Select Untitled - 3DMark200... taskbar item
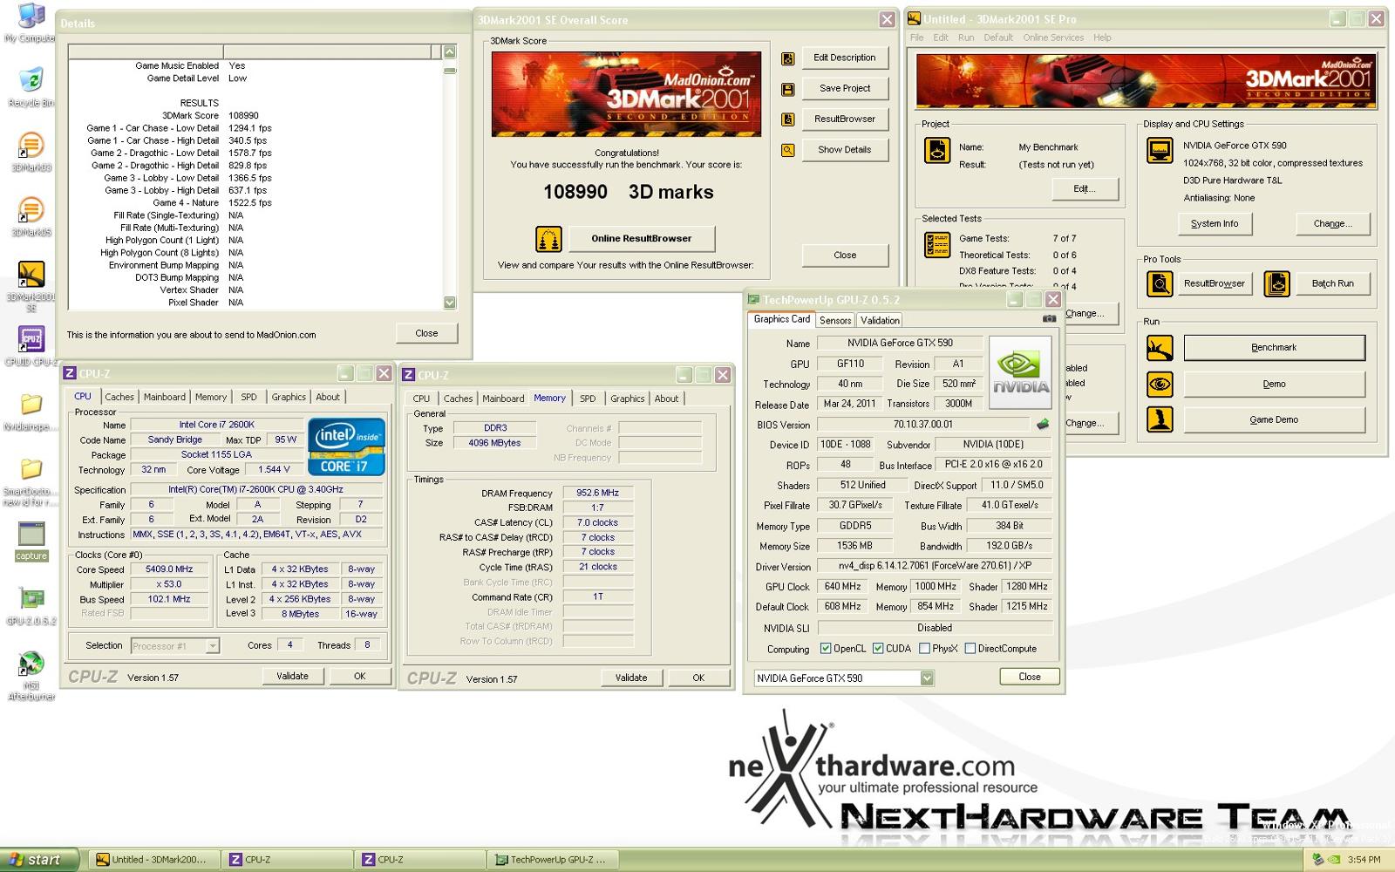Viewport: 1395px width, 872px height. coord(154,860)
